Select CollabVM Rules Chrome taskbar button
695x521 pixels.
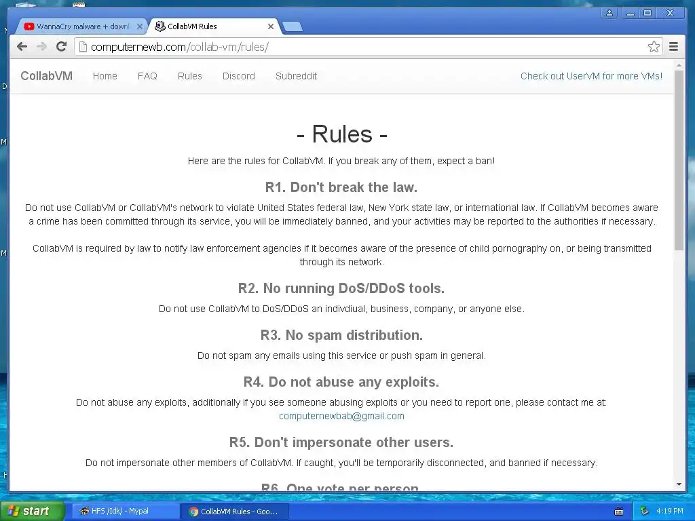pyautogui.click(x=235, y=512)
